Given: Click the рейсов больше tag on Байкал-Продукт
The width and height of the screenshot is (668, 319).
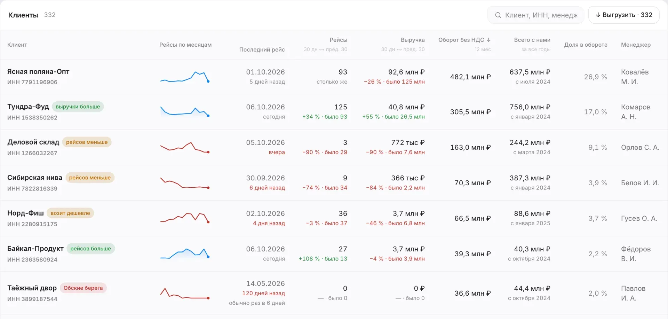Looking at the screenshot, I should pos(91,249).
